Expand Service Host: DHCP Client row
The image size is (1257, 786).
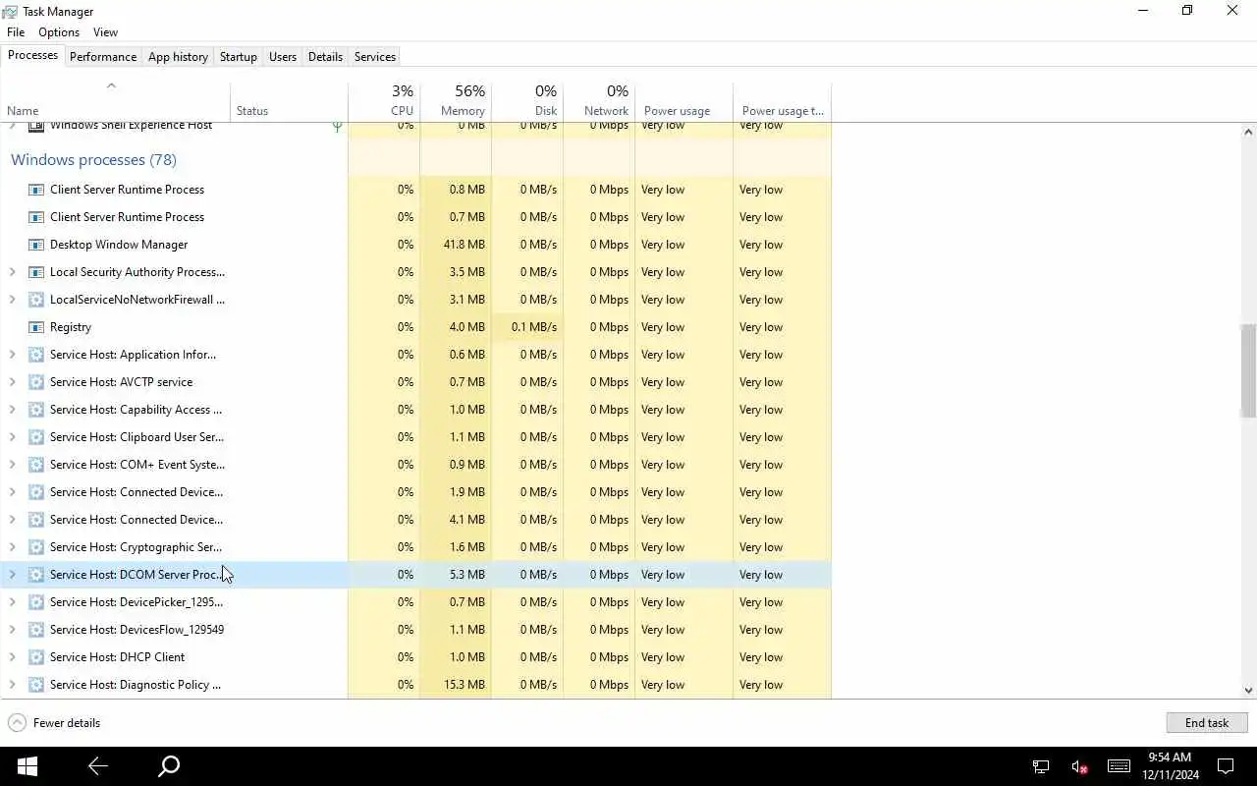tap(12, 657)
